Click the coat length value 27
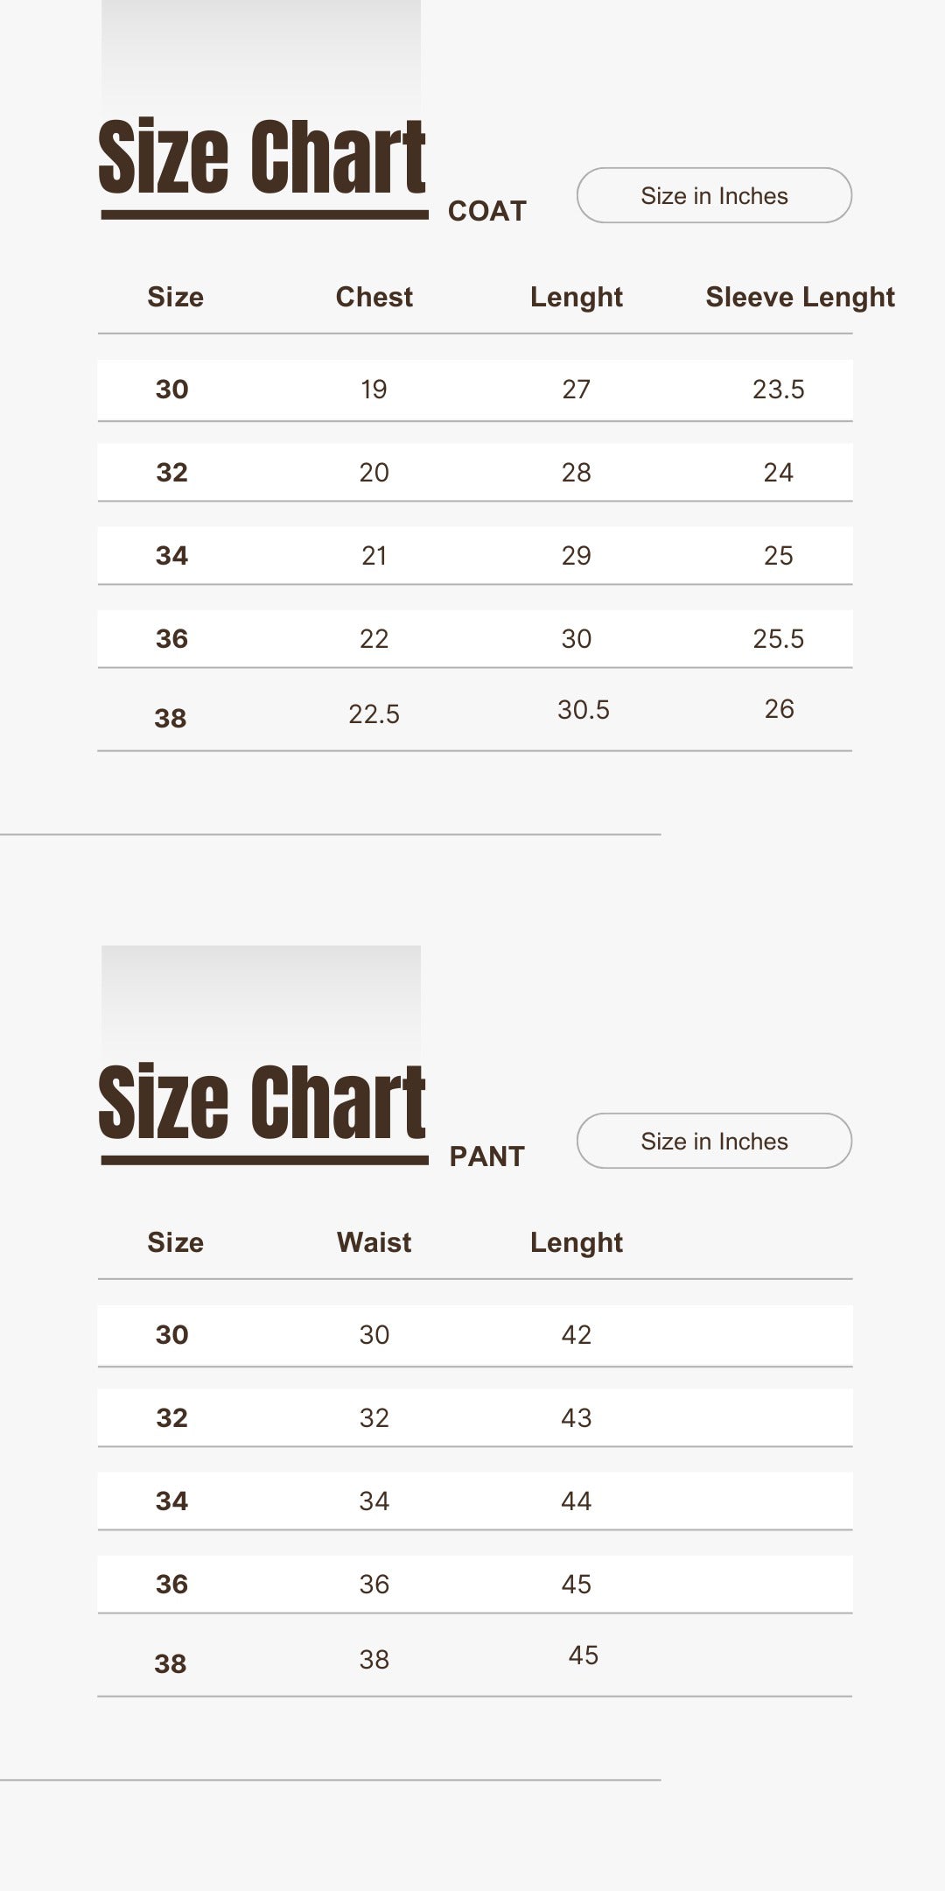The width and height of the screenshot is (945, 1891). [x=576, y=390]
